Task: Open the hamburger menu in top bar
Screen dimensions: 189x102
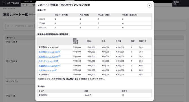Action: pos(4,3)
